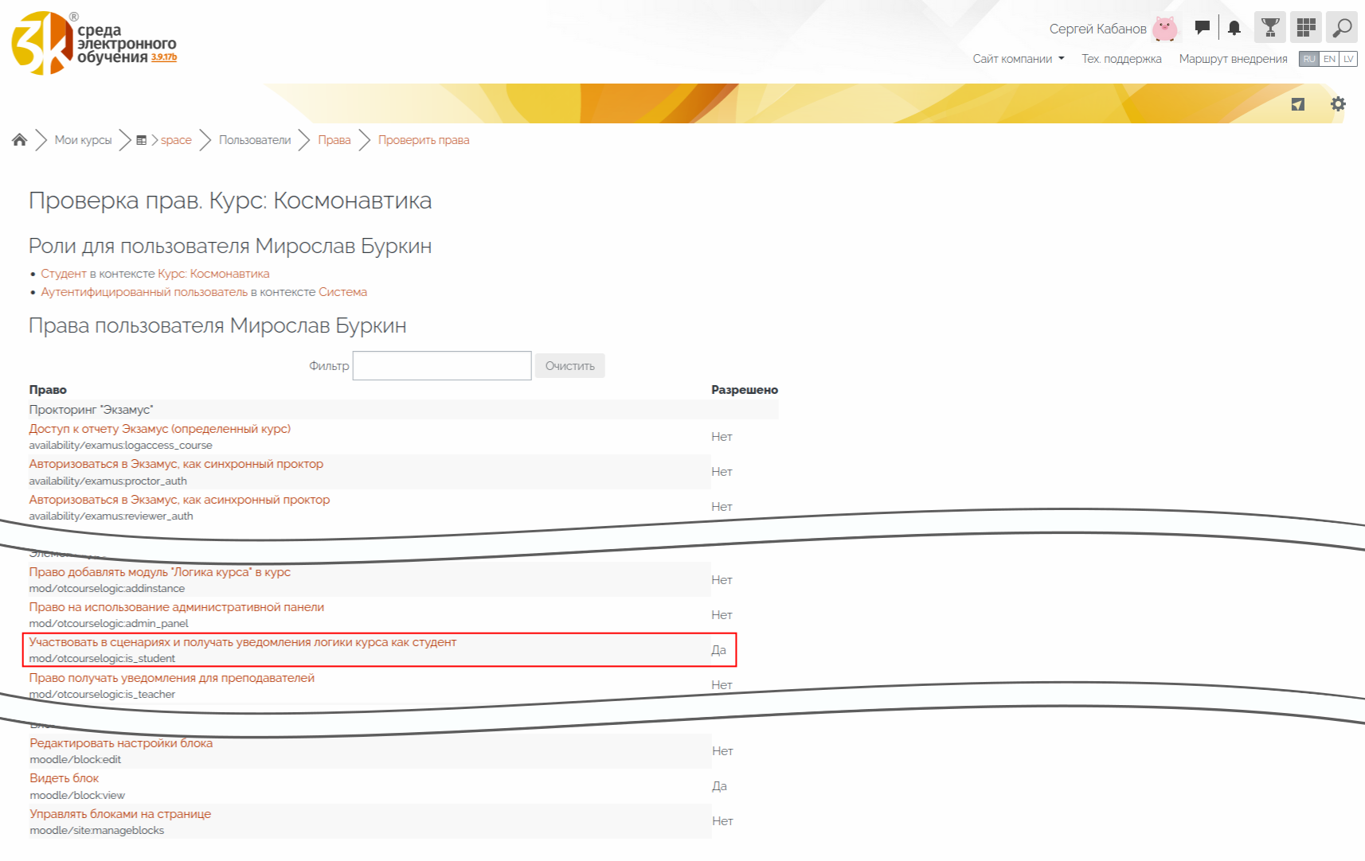Screen dimensions: 1365x861
Task: Select the RU language option
Action: pyautogui.click(x=1309, y=59)
